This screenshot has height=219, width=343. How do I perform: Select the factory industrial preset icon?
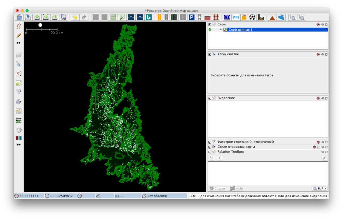pyautogui.click(x=261, y=17)
